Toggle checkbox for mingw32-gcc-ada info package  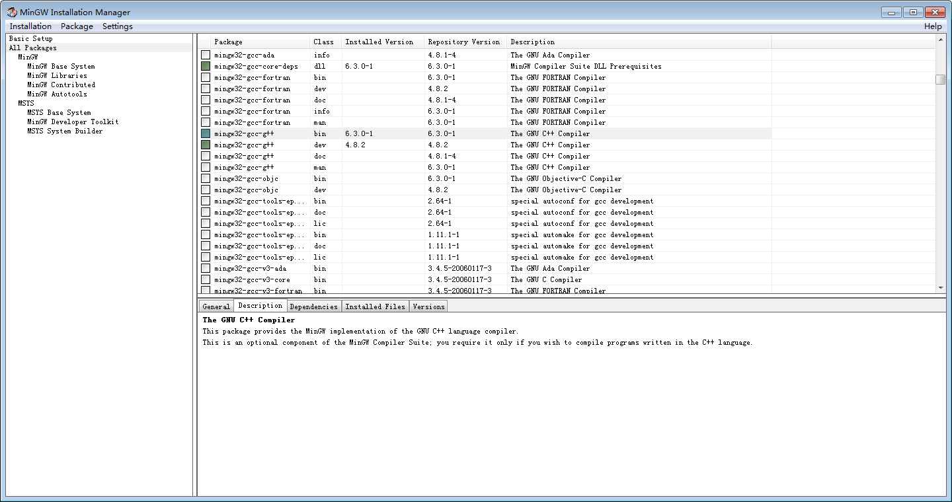click(x=206, y=55)
